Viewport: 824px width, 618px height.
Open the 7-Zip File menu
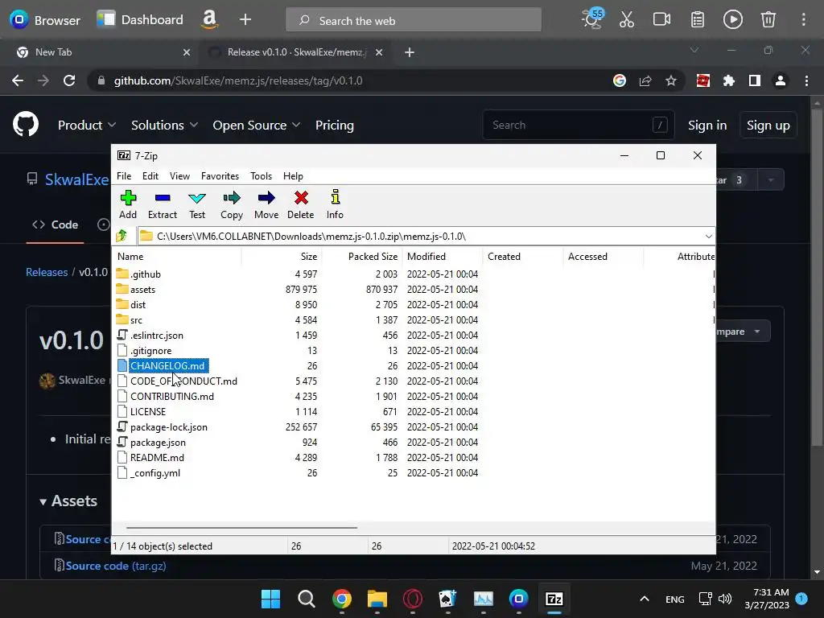coord(124,176)
